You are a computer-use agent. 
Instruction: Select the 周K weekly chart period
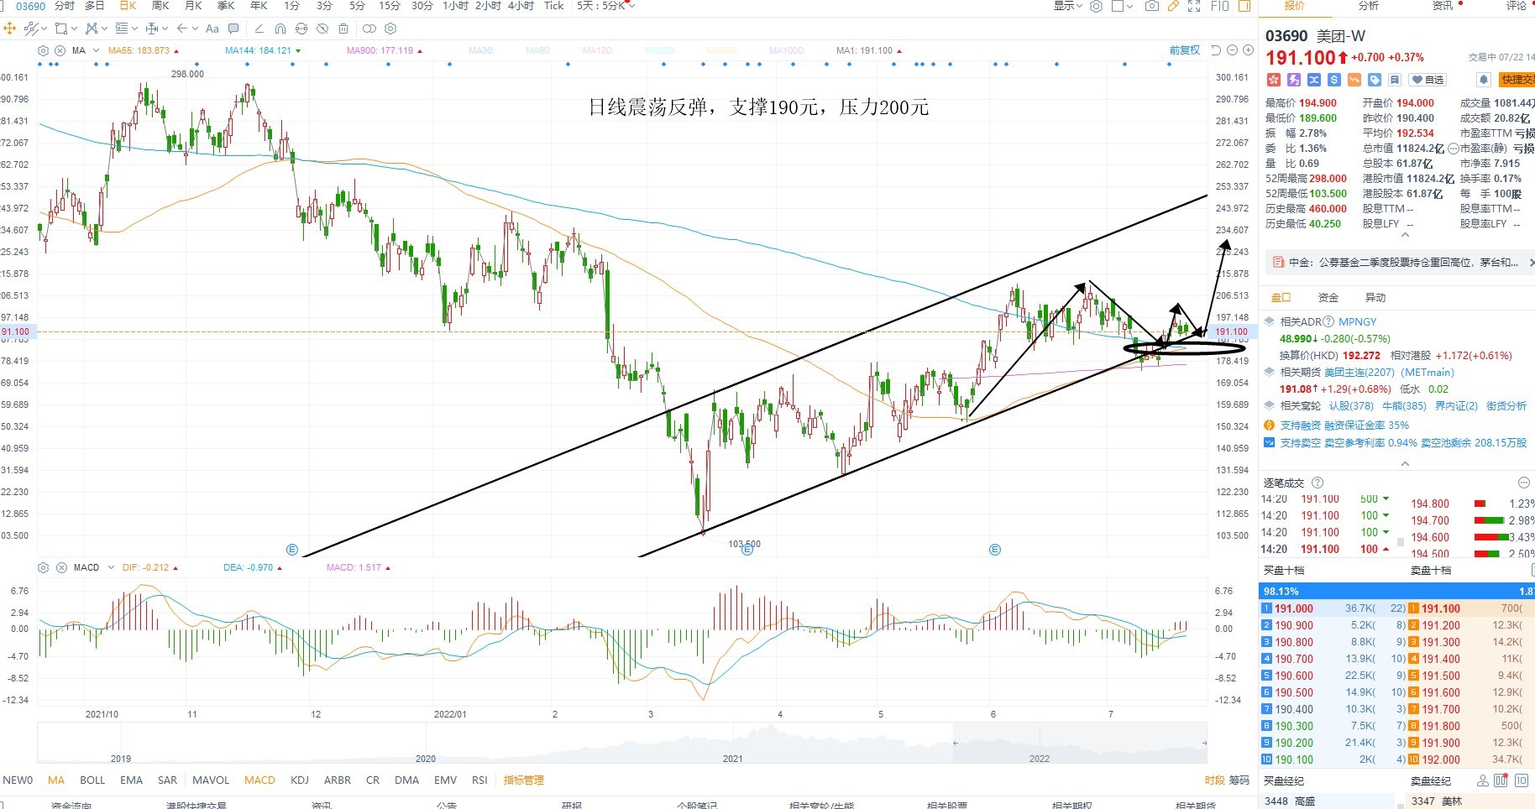160,6
